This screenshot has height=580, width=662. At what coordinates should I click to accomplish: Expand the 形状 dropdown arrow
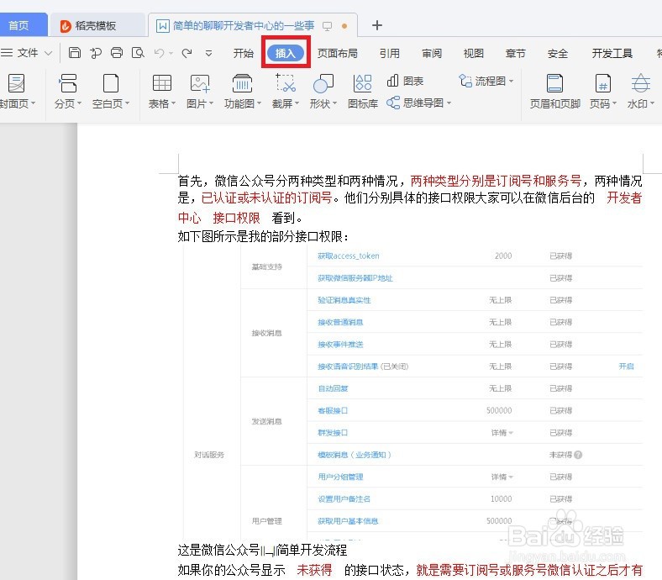click(x=334, y=103)
